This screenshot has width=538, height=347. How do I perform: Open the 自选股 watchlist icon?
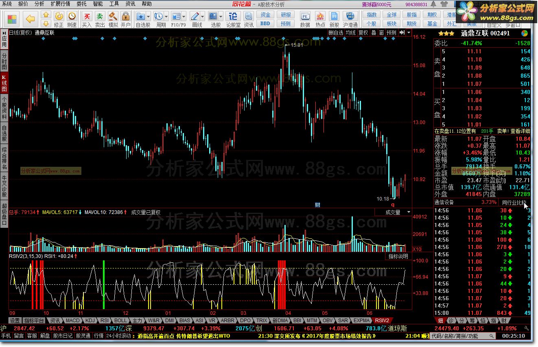coord(141,17)
